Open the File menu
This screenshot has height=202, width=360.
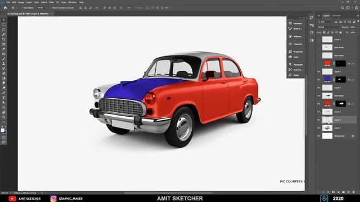(x=8, y=2)
